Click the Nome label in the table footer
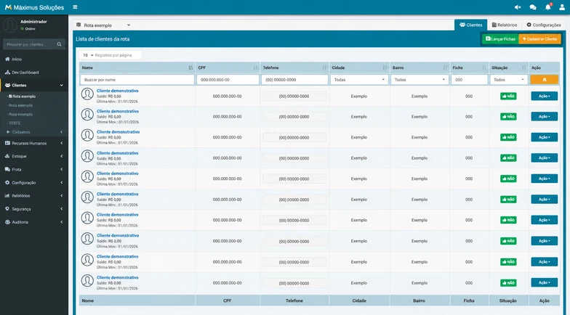Screen dimensions: 570x315 [87, 300]
